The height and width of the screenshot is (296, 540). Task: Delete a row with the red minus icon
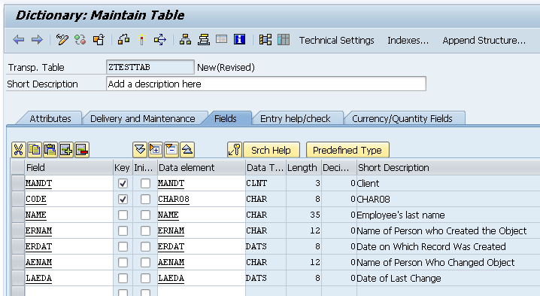coord(82,150)
